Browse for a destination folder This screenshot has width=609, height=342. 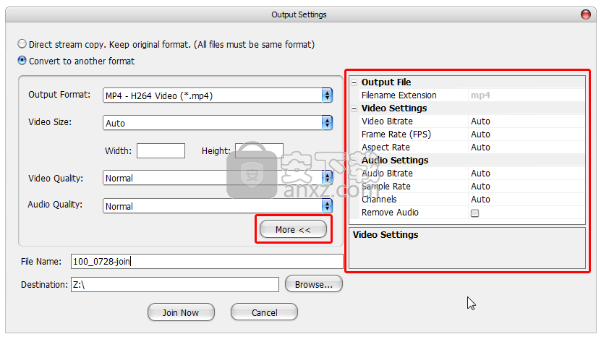point(313,284)
